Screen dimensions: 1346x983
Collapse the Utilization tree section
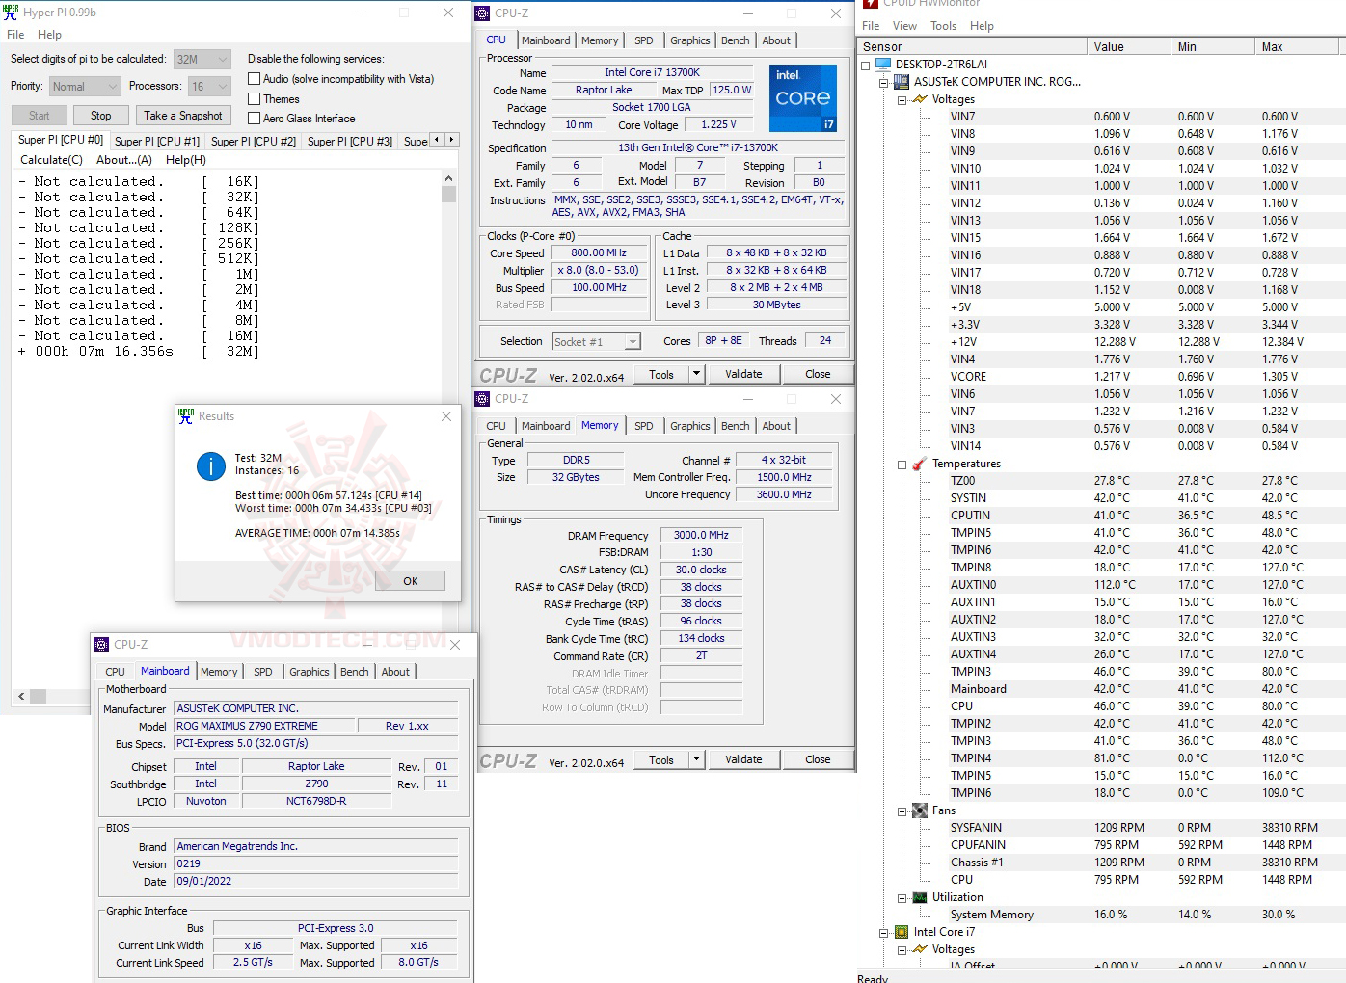pyautogui.click(x=902, y=898)
